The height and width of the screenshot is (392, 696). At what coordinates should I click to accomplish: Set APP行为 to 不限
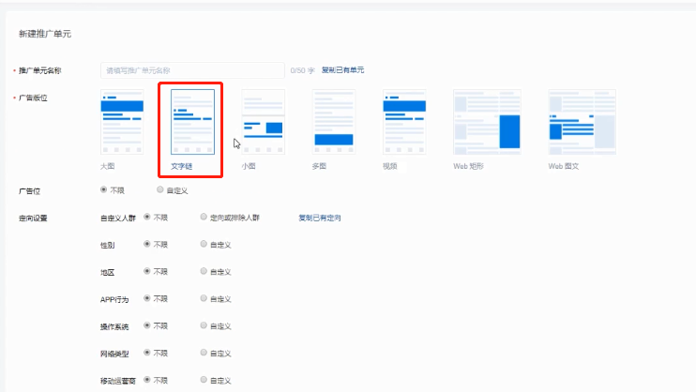[x=147, y=298]
